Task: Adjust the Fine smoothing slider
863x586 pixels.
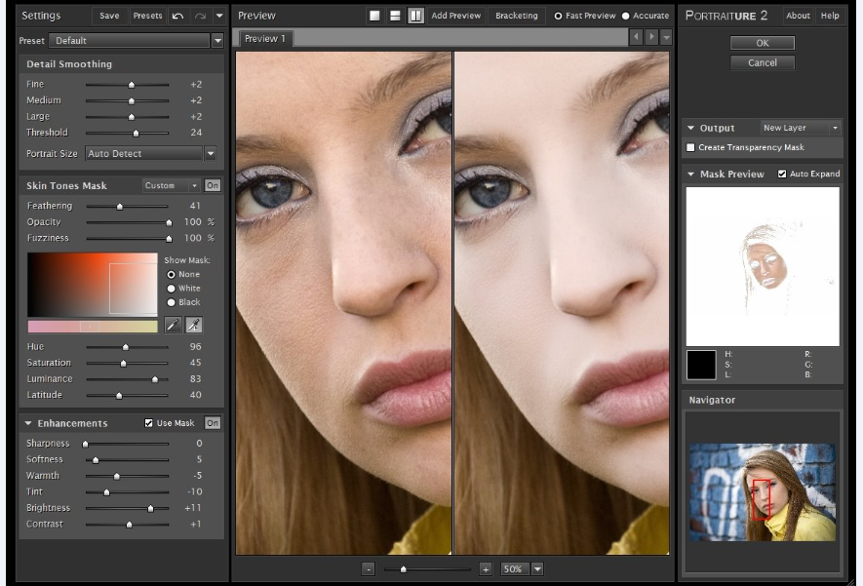Action: point(132,85)
